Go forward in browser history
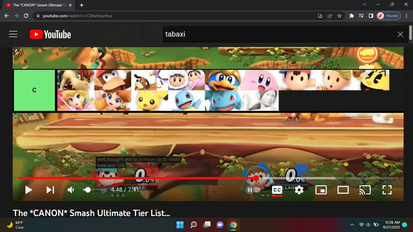413x232 pixels. pos(17,16)
